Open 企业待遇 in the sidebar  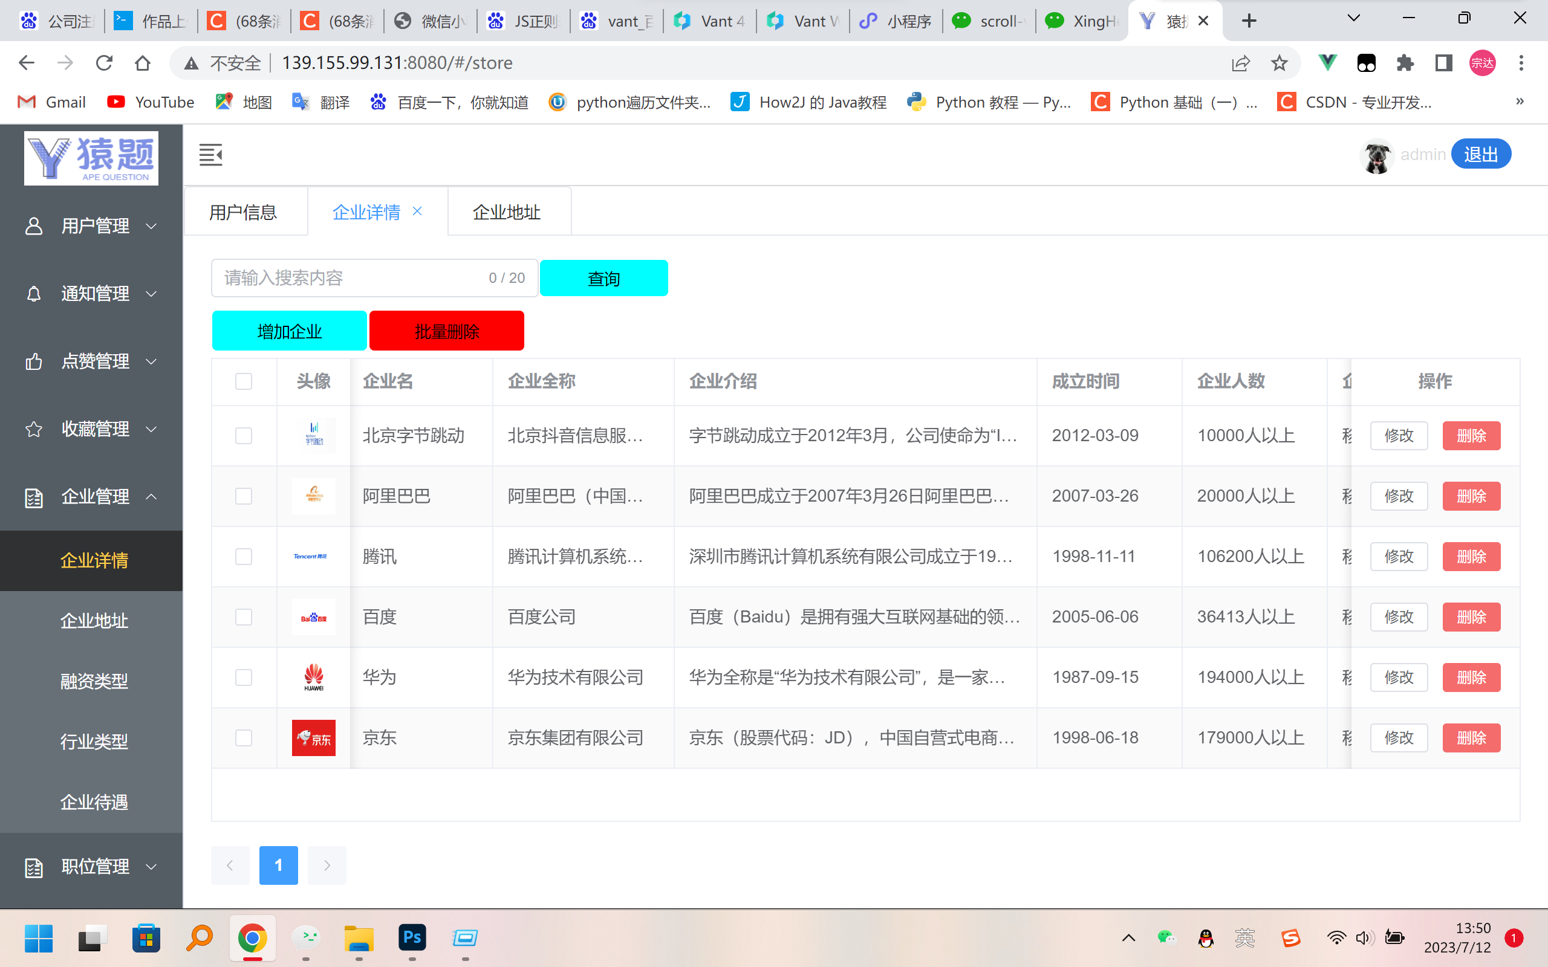pos(91,803)
